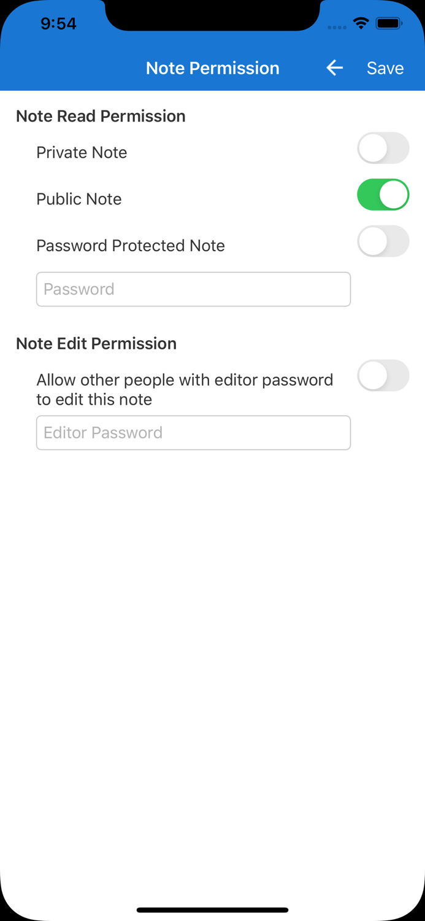The height and width of the screenshot is (921, 425).
Task: Enable Password Protected Note
Action: [383, 241]
